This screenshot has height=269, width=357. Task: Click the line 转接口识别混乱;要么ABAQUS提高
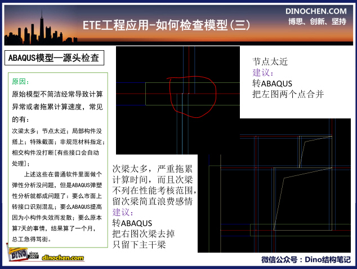pos(57,207)
